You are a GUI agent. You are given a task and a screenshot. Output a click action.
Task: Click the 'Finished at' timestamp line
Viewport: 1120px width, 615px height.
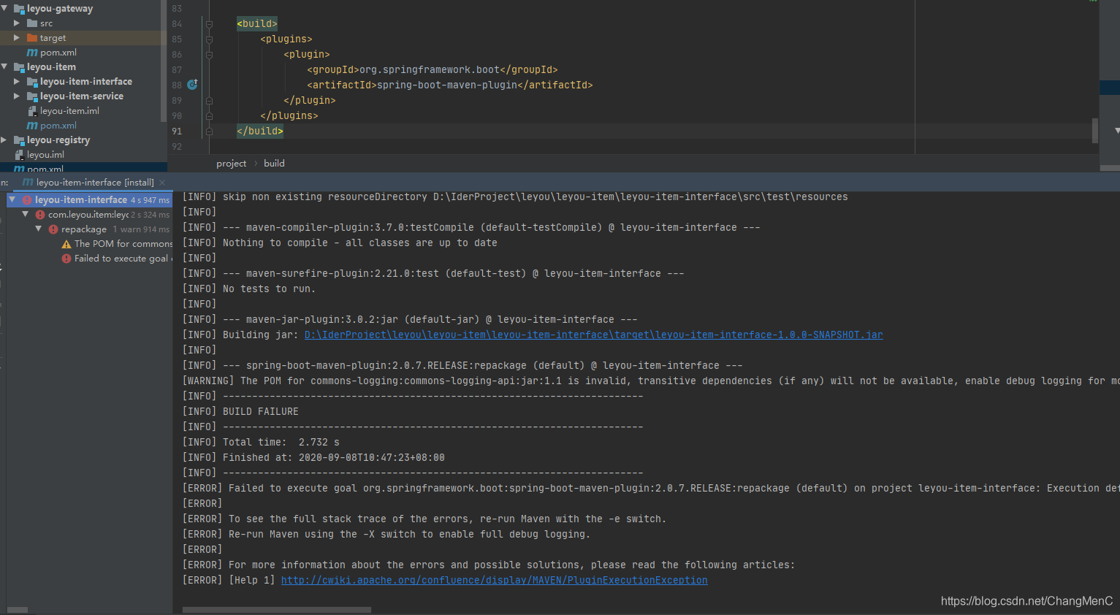coord(313,458)
